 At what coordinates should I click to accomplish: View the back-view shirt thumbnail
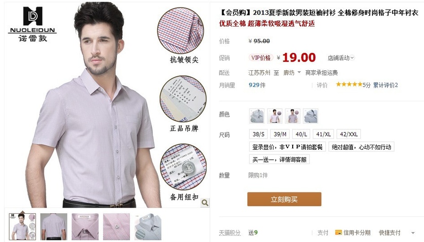pyautogui.click(x=53, y=226)
